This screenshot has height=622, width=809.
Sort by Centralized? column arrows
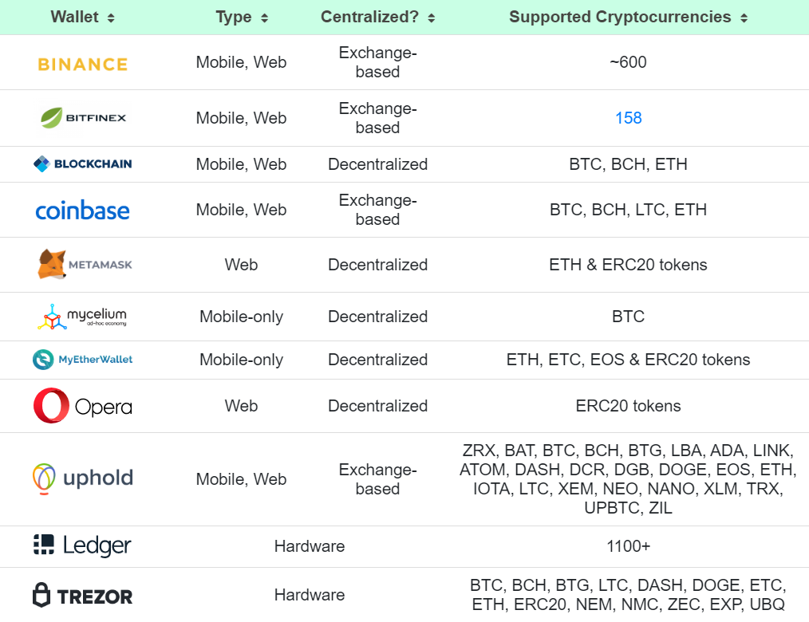point(432,18)
